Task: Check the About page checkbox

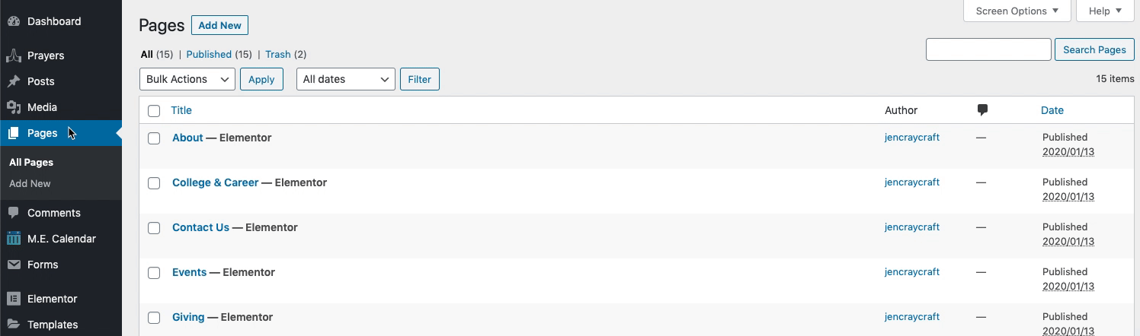Action: click(x=154, y=138)
